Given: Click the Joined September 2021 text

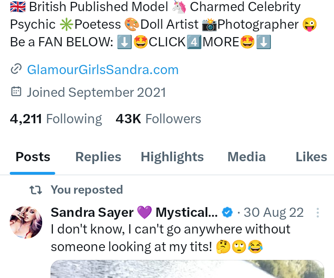Looking at the screenshot, I should (96, 92).
